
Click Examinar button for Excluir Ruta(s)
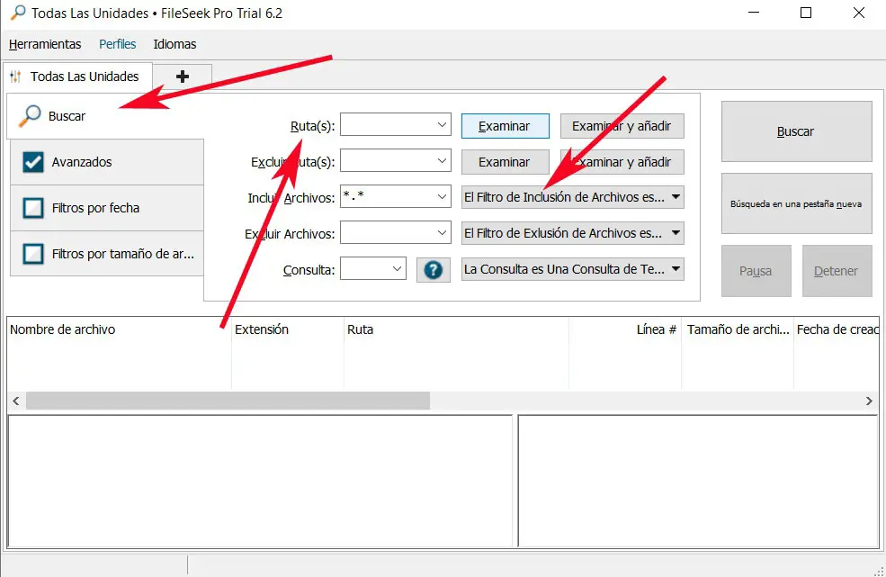[506, 162]
